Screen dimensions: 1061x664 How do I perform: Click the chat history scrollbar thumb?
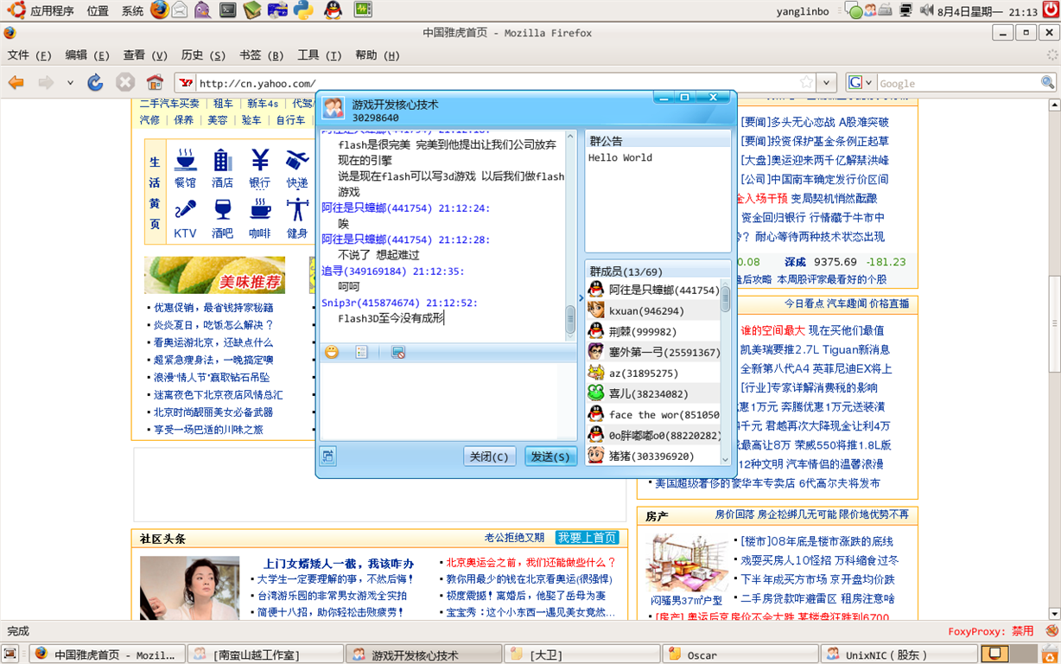[x=570, y=321]
